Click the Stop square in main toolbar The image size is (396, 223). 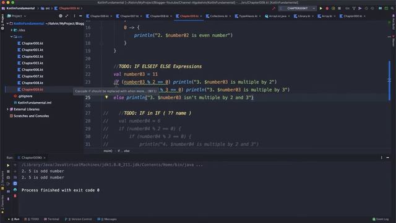pos(340,8)
